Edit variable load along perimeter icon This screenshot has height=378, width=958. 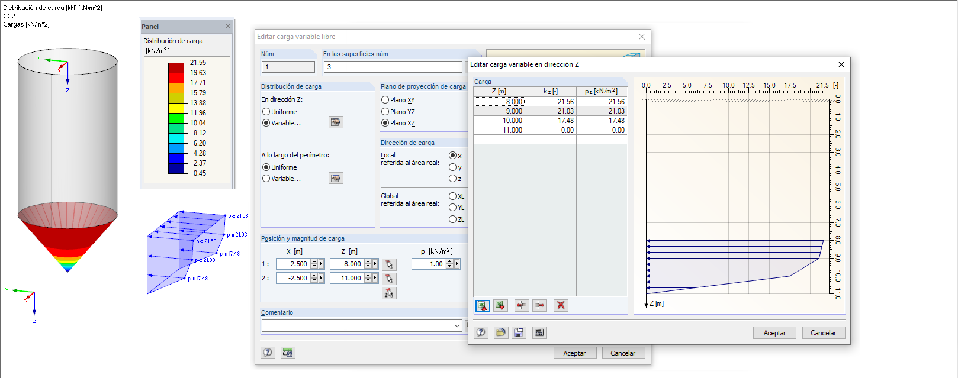336,178
